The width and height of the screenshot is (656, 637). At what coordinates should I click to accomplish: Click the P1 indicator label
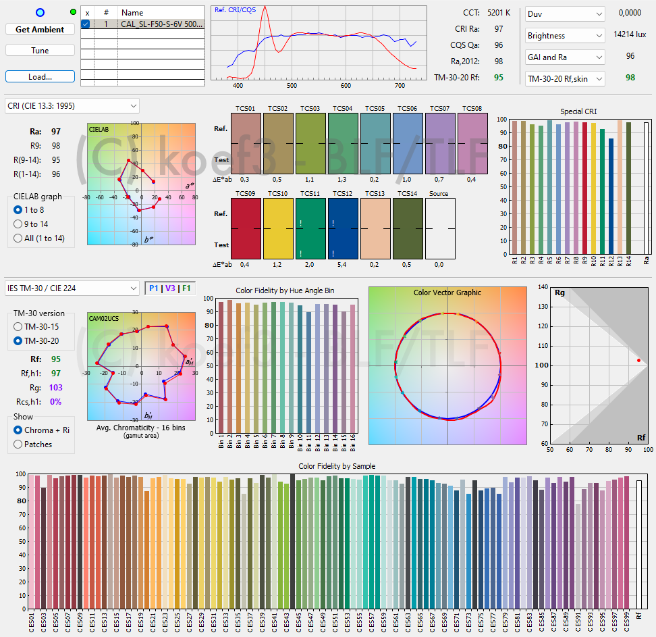pyautogui.click(x=155, y=288)
